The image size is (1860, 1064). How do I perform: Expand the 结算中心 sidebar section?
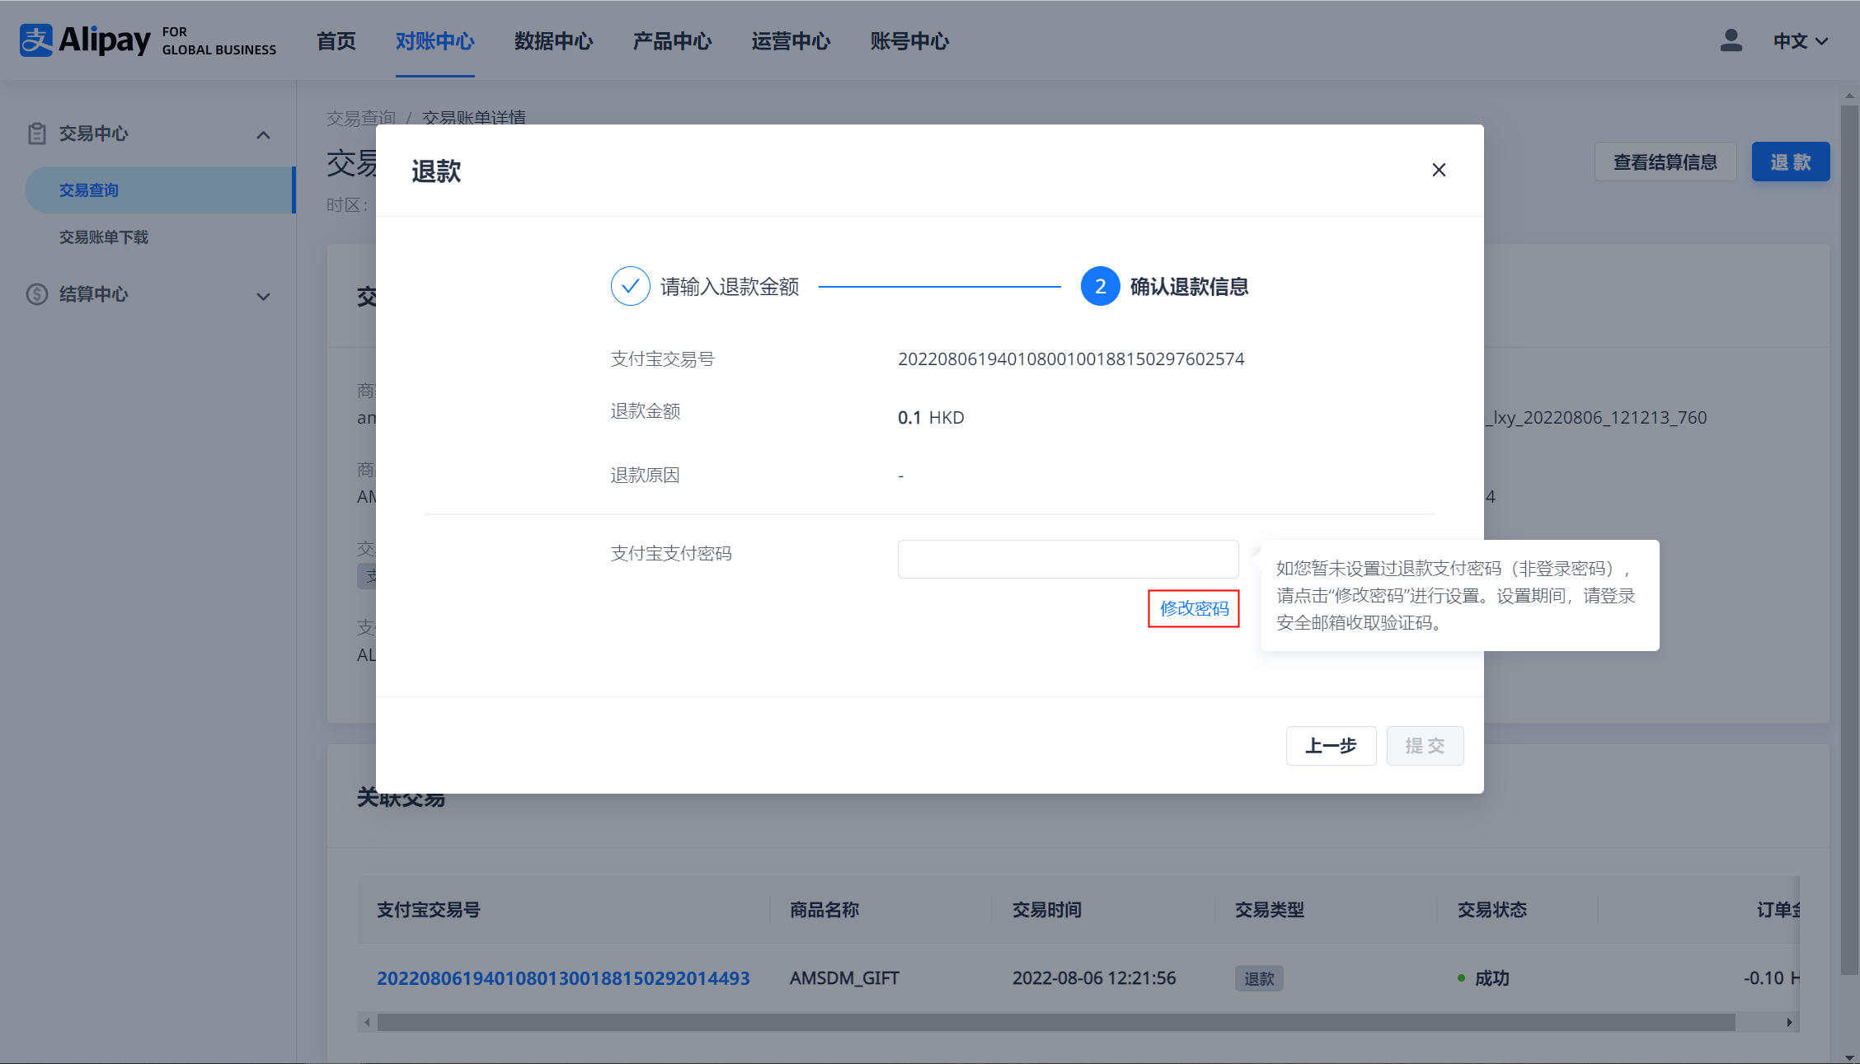pyautogui.click(x=263, y=296)
